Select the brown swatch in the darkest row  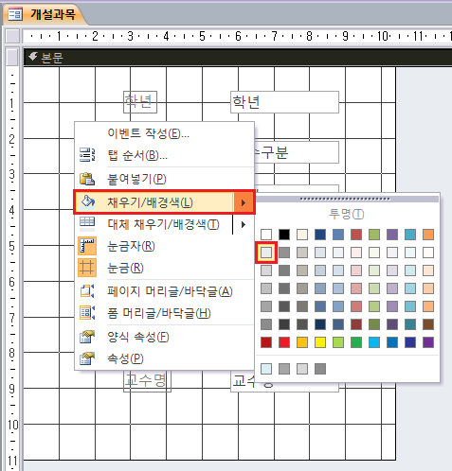(x=428, y=324)
